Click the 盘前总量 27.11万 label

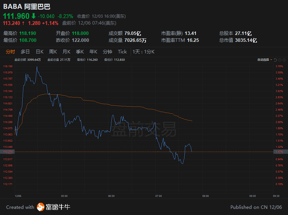59,60
